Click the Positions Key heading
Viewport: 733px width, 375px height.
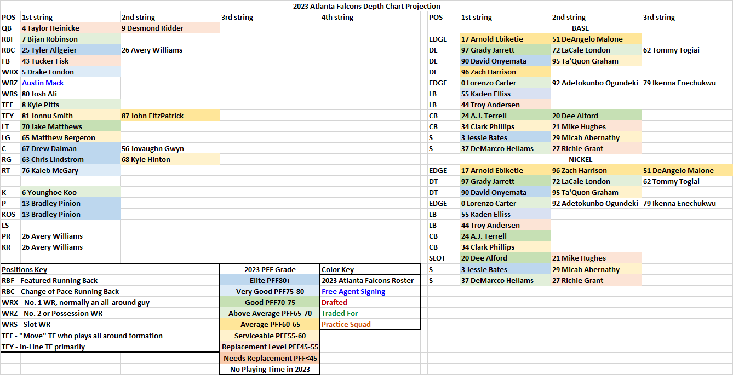click(x=25, y=269)
